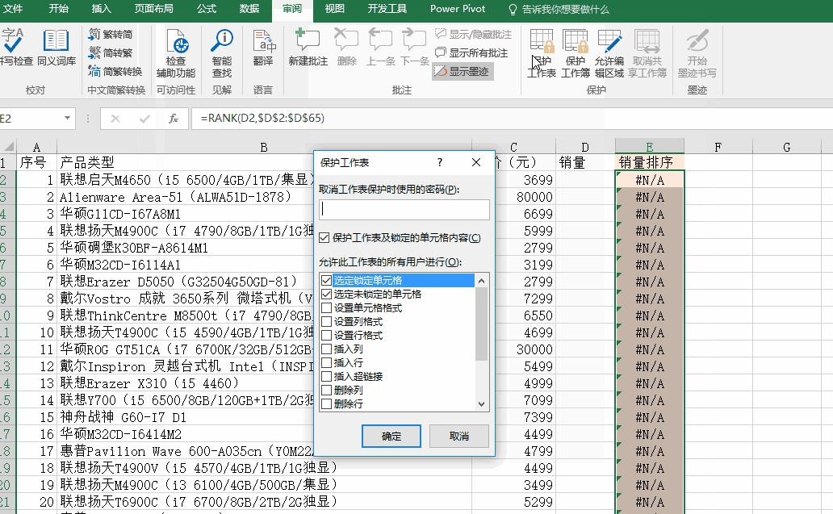833x514 pixels.
Task: Switch to the 视图 ribbon tab
Action: [x=334, y=10]
